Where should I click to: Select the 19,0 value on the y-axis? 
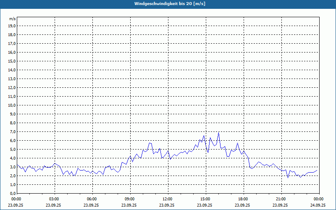[12, 26]
